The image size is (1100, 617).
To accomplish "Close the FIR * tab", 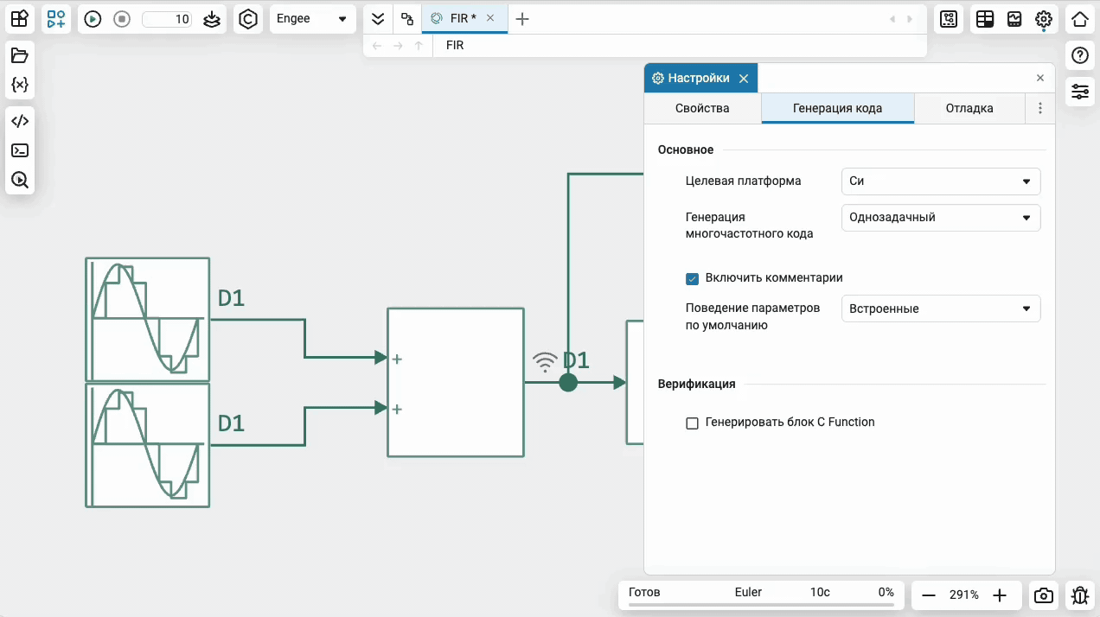I will [490, 18].
